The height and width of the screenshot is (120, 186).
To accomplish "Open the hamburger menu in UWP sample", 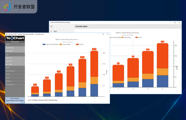I will 51,26.
